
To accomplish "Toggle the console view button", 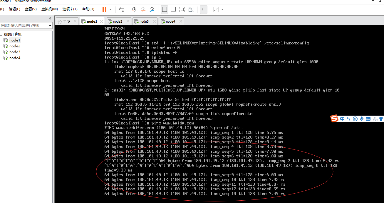I will 203,9.
